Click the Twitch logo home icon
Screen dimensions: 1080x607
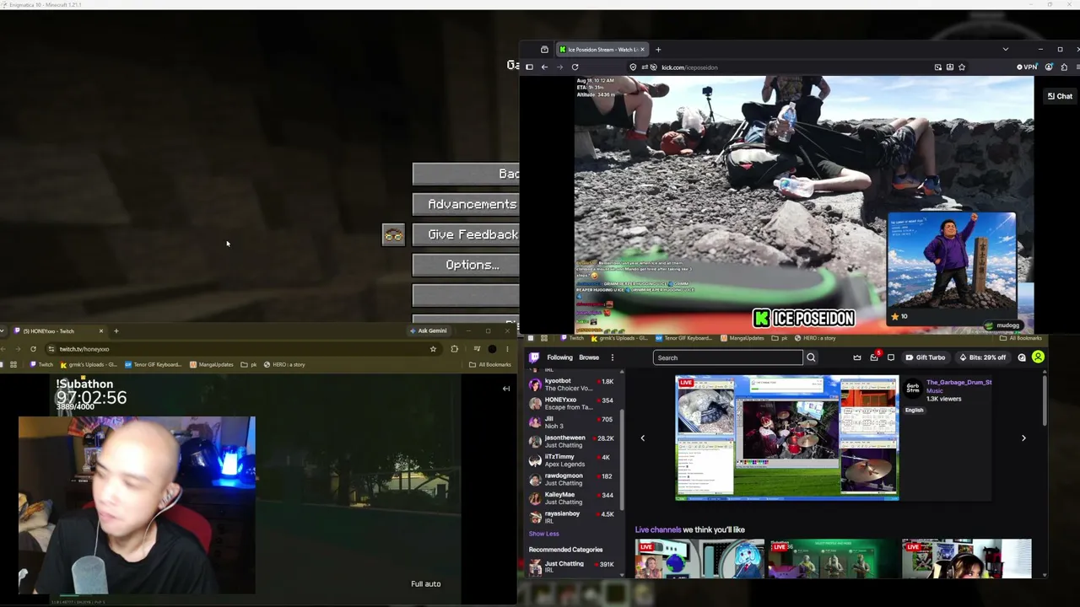tap(534, 357)
